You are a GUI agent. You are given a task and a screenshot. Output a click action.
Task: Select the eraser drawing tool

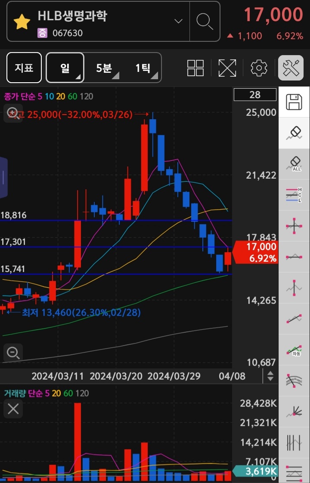294,133
